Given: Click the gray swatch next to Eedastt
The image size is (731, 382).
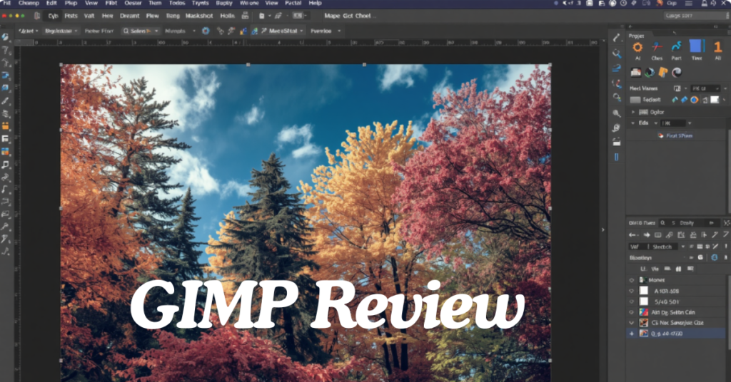Looking at the screenshot, I should [x=635, y=100].
